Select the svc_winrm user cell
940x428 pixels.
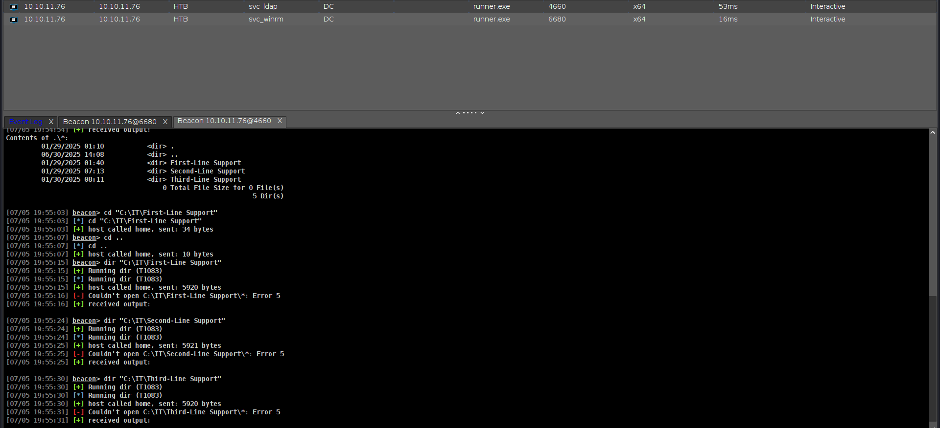pyautogui.click(x=266, y=20)
